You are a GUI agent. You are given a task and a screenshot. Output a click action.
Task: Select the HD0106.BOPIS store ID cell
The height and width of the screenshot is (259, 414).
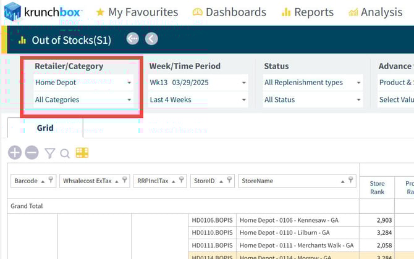tap(213, 220)
